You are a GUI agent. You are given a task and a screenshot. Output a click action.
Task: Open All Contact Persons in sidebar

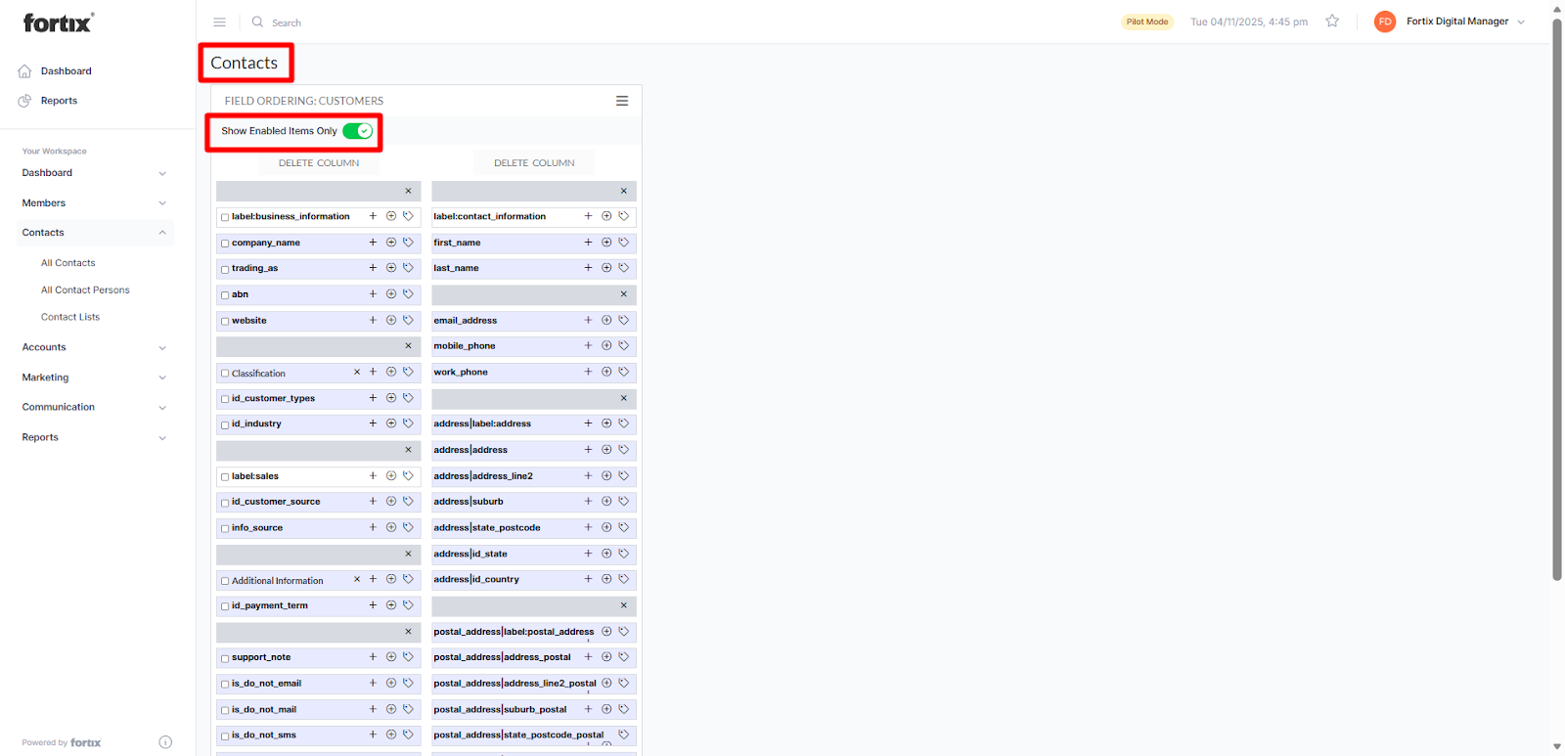(85, 290)
